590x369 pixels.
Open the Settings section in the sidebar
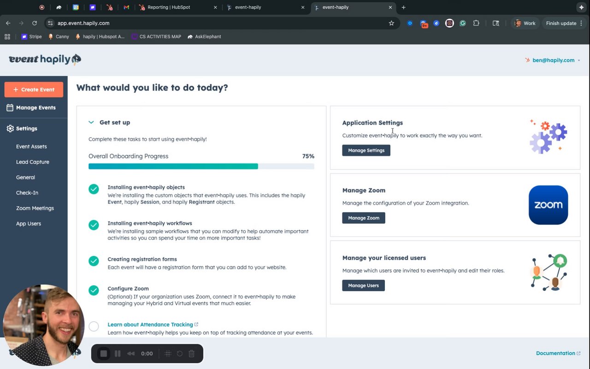[x=26, y=129]
